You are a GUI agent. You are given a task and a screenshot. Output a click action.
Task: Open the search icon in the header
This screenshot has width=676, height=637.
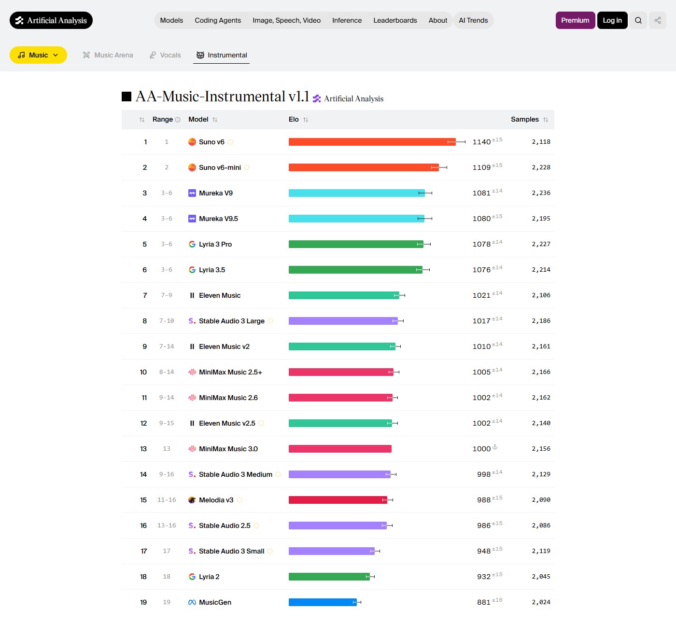[x=638, y=20]
